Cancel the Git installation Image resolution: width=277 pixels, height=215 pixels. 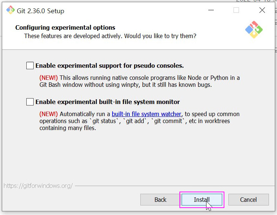coord(248,200)
